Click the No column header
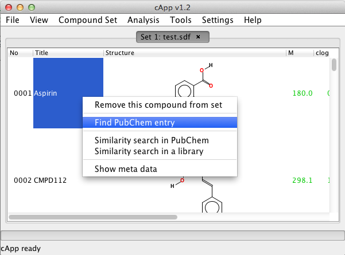The height and width of the screenshot is (255, 345). (x=20, y=53)
